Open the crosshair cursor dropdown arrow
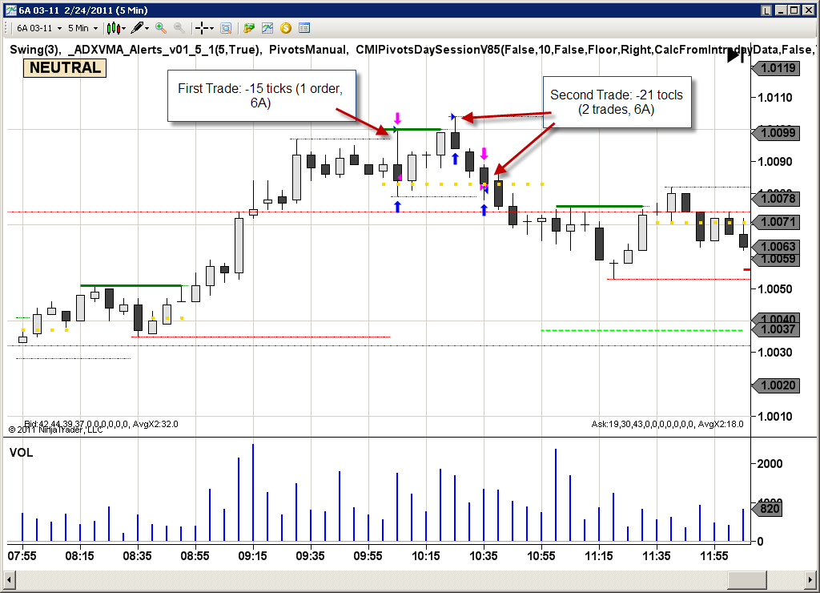This screenshot has width=820, height=593. pos(211,29)
